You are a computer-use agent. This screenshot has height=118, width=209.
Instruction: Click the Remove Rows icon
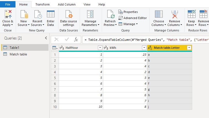point(203,14)
